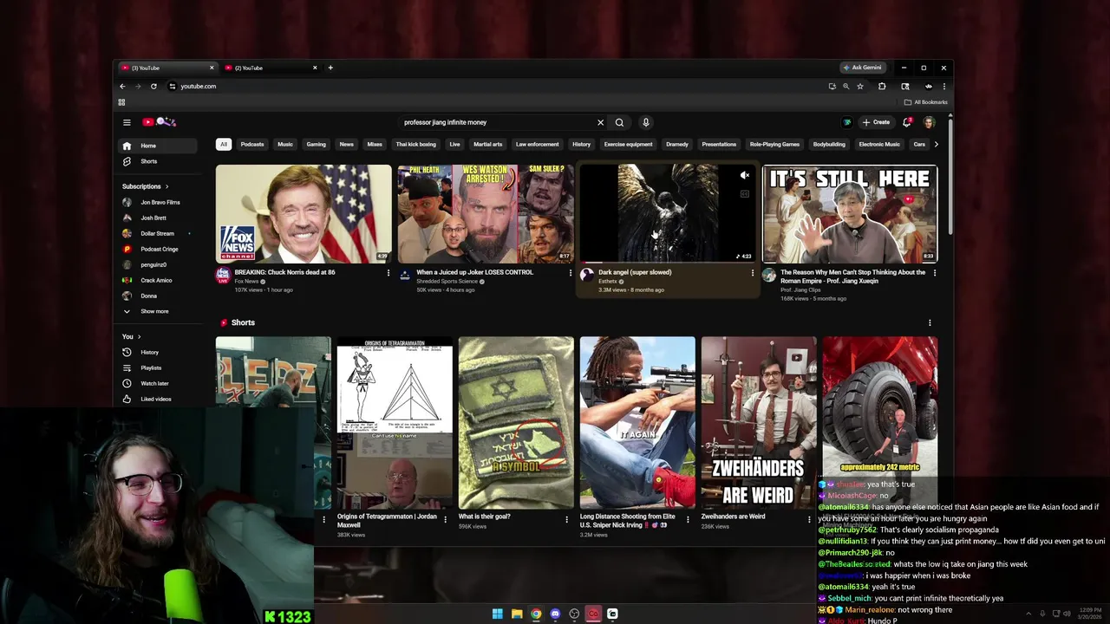The height and width of the screenshot is (624, 1110).
Task: Open Shorts shelf three-dot options
Action: [930, 323]
